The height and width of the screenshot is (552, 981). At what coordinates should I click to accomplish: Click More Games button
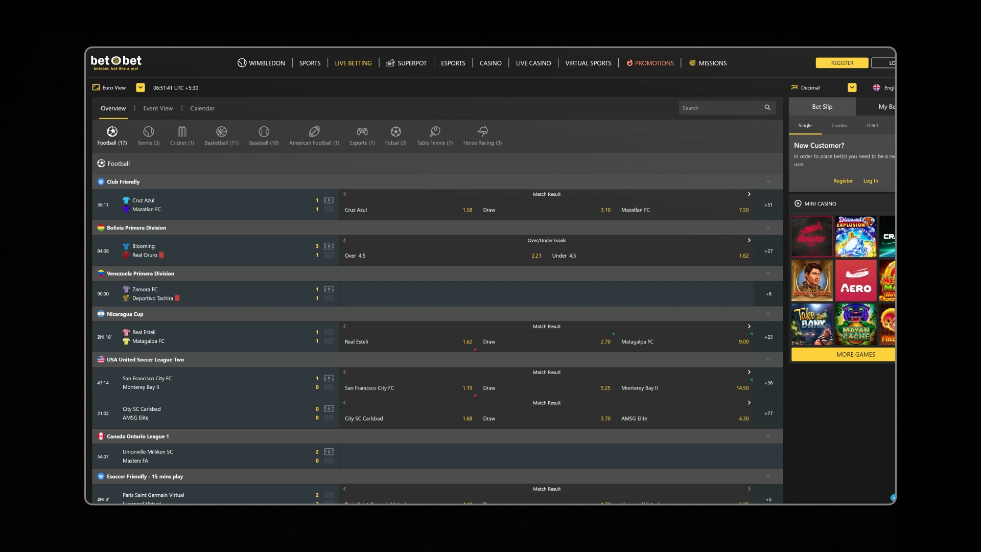pyautogui.click(x=844, y=354)
